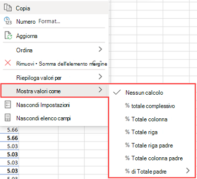Choose % Totale colonna option
The width and height of the screenshot is (197, 179).
[152, 119]
